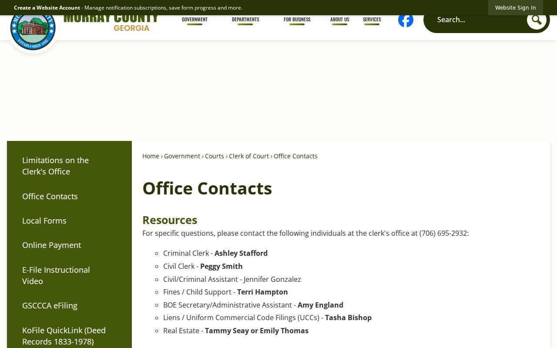Click the Murray County seal logo

pyautogui.click(x=33, y=29)
